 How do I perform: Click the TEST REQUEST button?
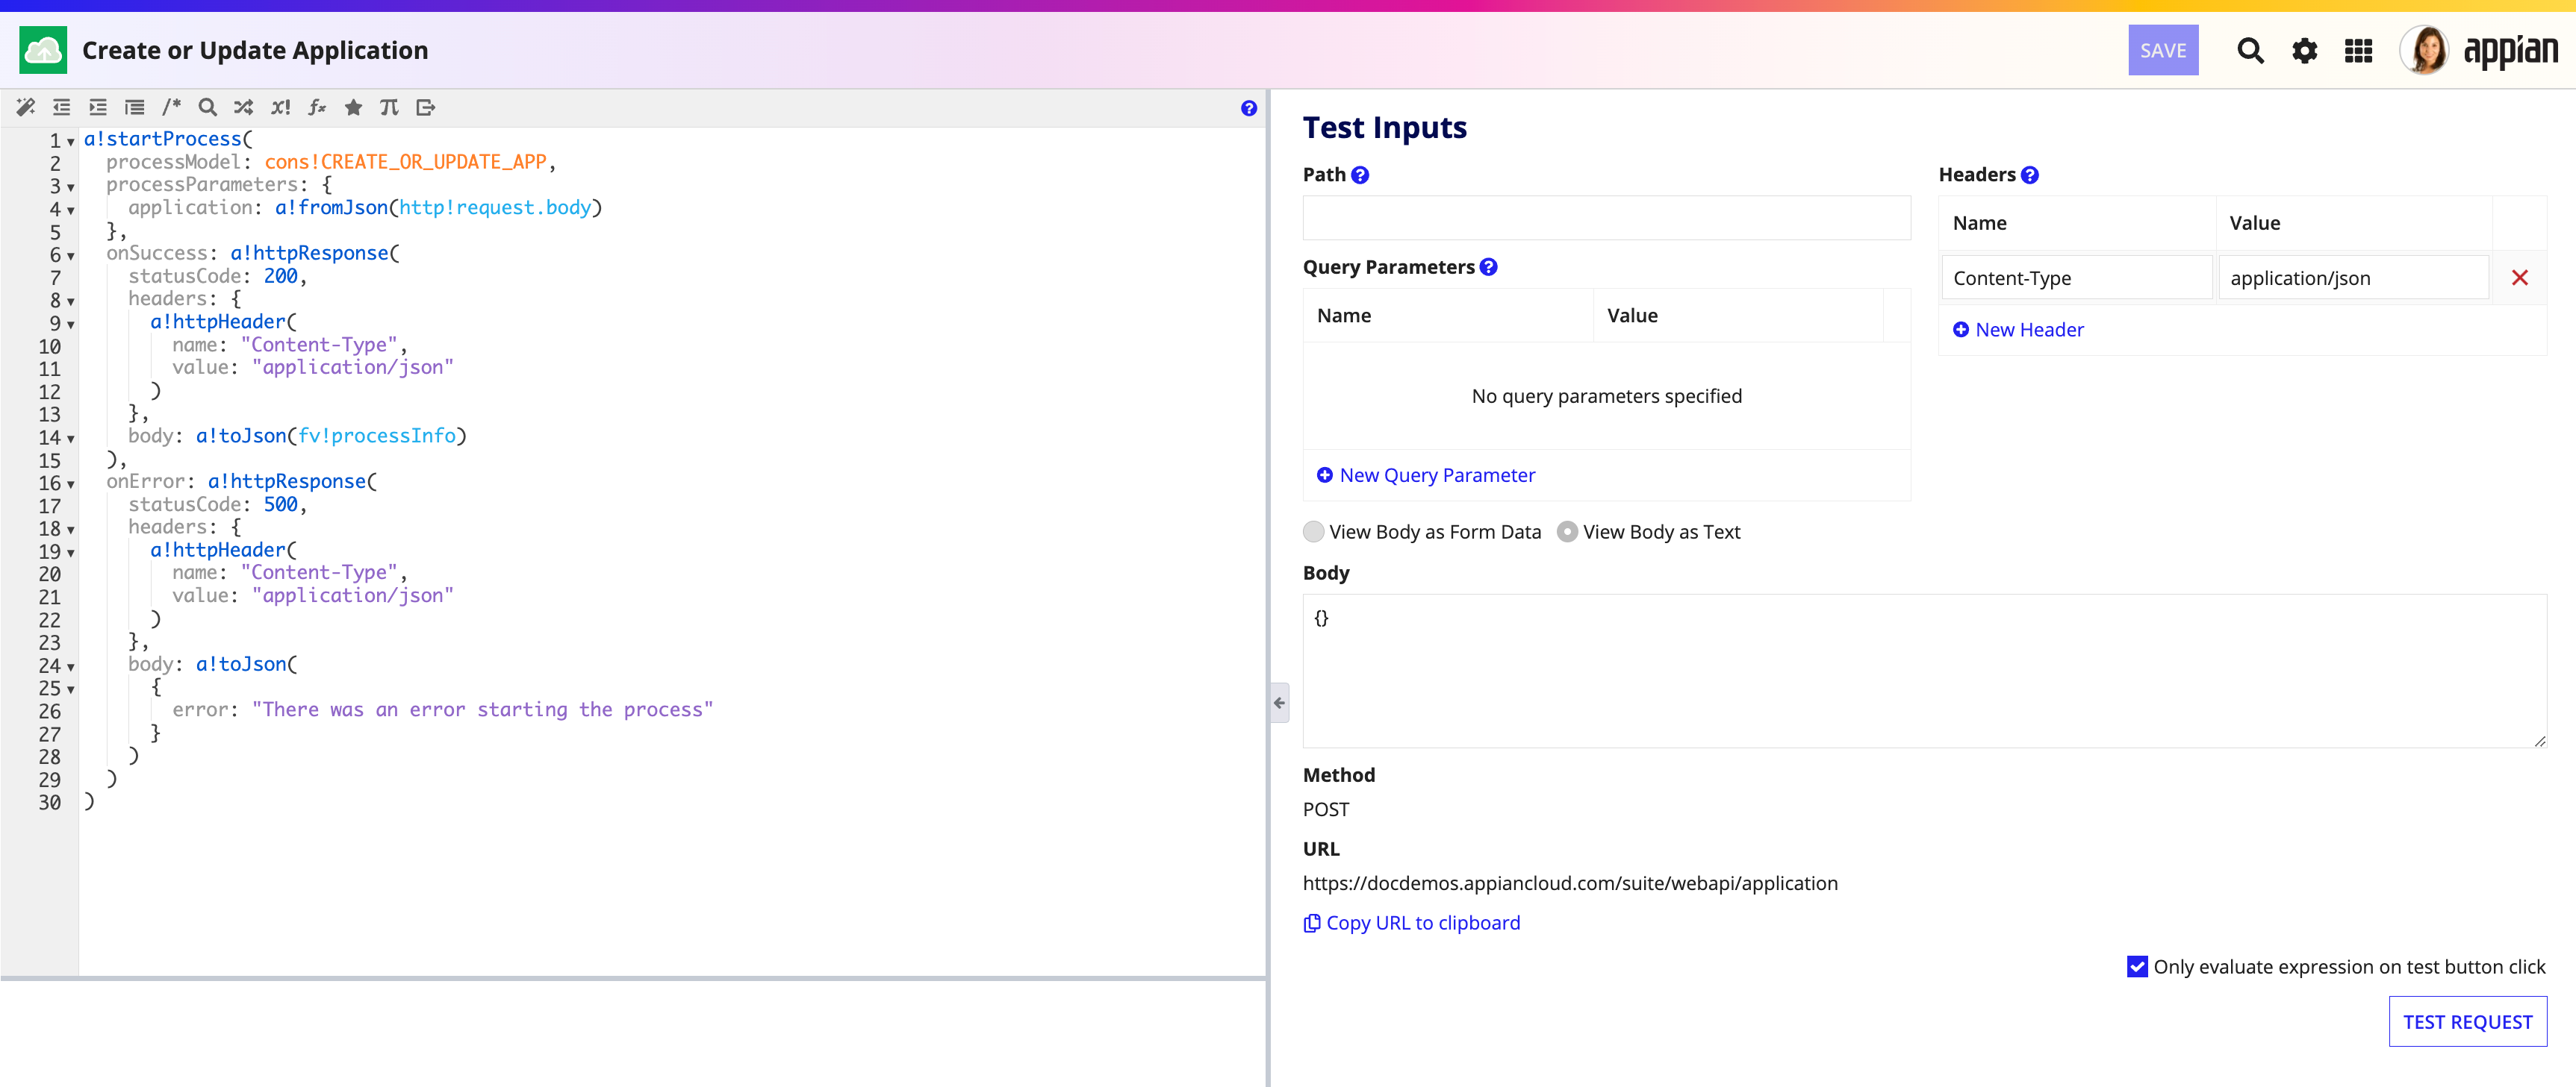pos(2468,1021)
